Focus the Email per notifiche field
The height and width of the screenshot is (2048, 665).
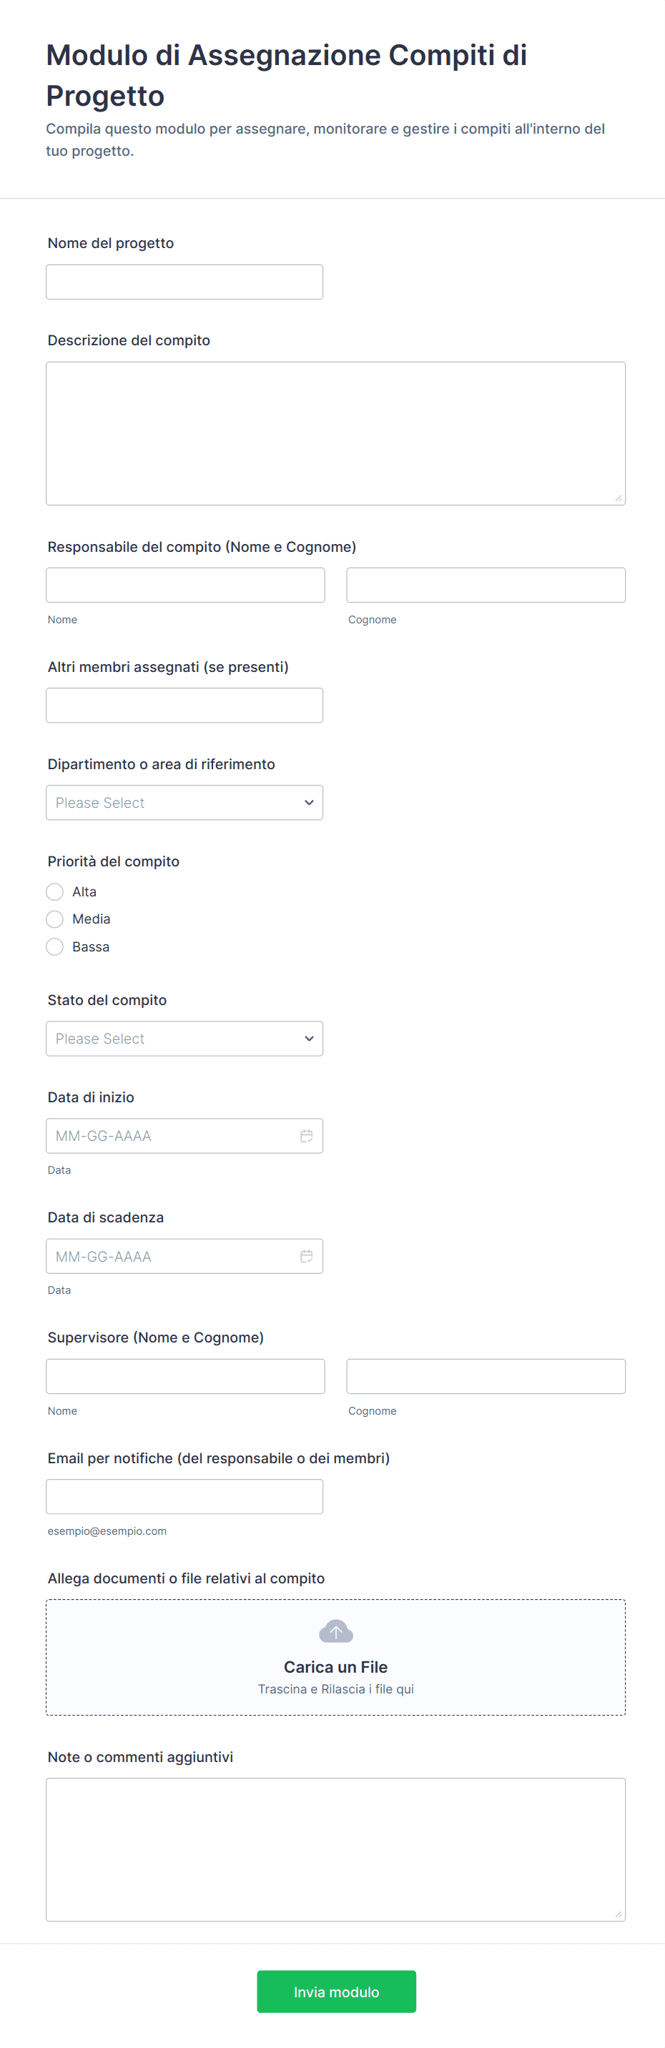point(184,1496)
